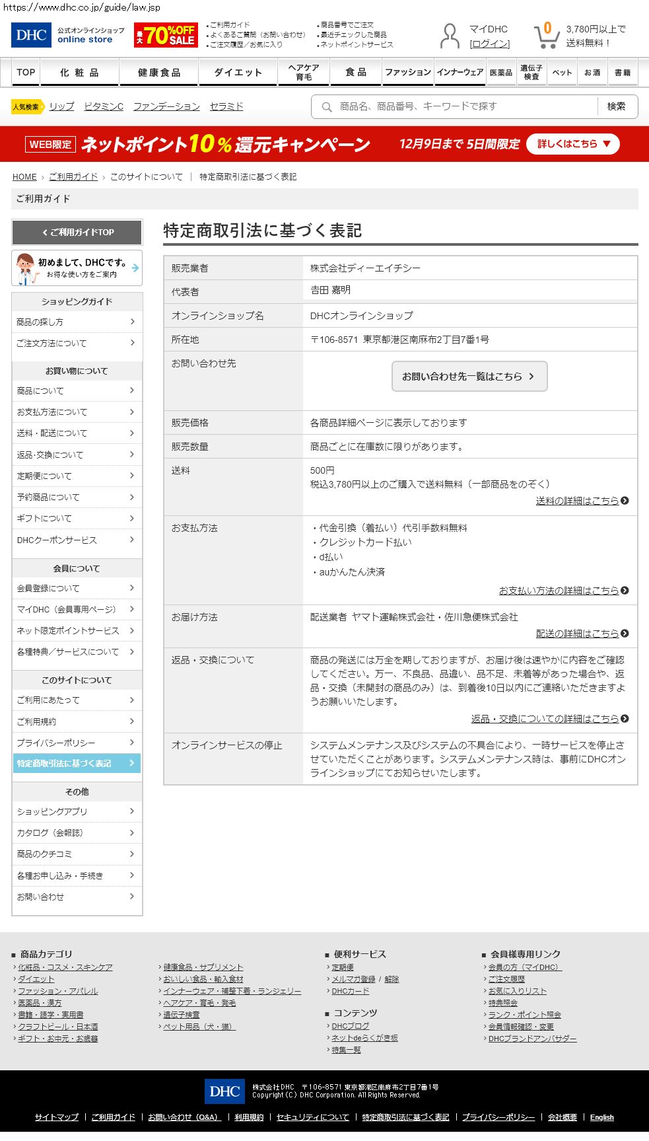Click arrow icon beside 配送の詳細はこちら
649x1141 pixels.
click(x=625, y=634)
